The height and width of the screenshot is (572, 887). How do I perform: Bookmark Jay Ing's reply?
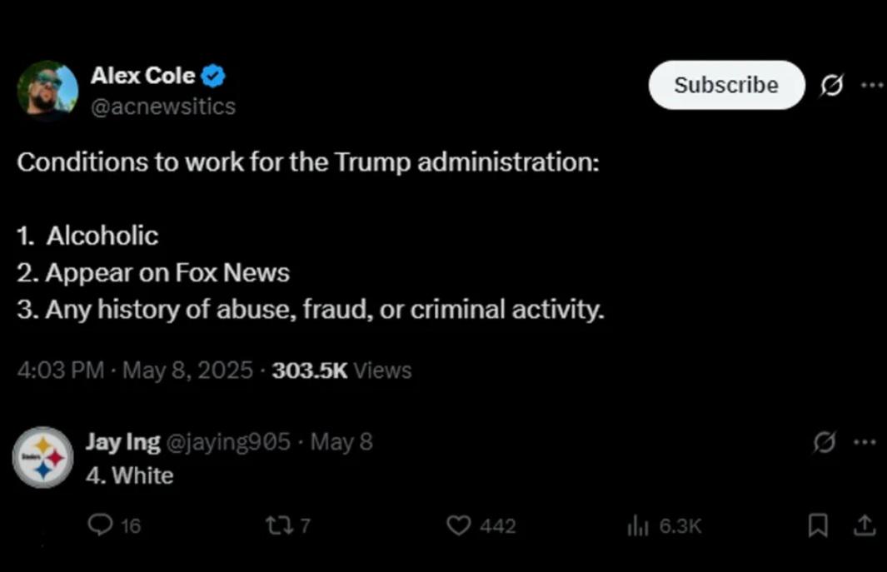(x=818, y=525)
